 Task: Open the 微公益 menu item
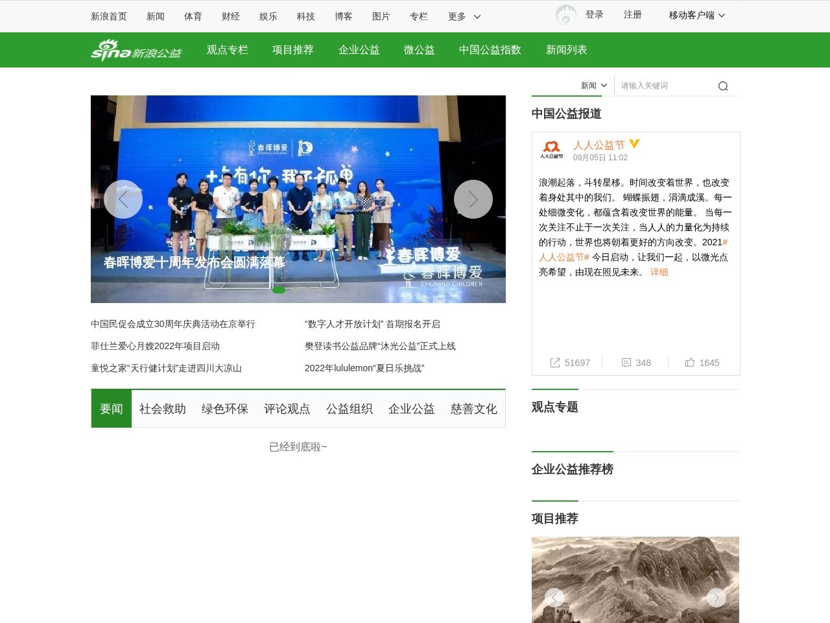[x=419, y=49]
